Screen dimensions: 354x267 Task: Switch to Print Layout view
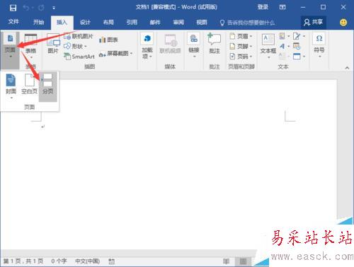pos(243,261)
